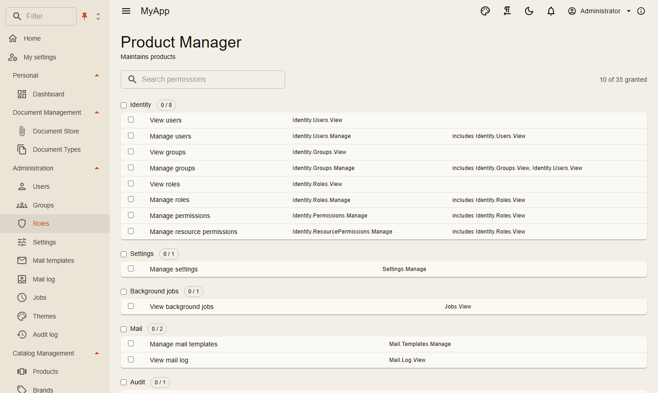Open Document Types
The width and height of the screenshot is (658, 393).
pyautogui.click(x=55, y=149)
